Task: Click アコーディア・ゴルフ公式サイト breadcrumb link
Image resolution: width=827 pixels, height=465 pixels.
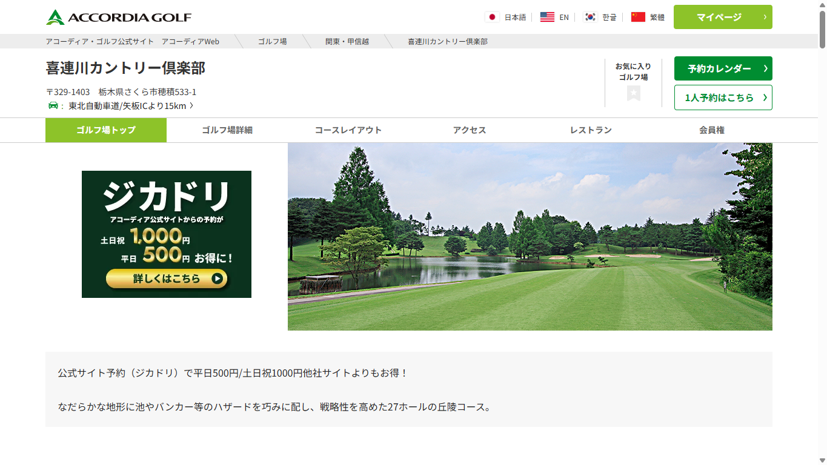Action: pos(100,42)
